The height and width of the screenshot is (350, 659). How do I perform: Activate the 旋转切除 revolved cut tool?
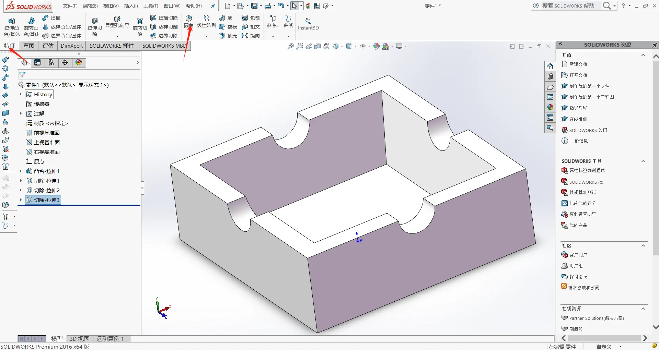click(140, 27)
